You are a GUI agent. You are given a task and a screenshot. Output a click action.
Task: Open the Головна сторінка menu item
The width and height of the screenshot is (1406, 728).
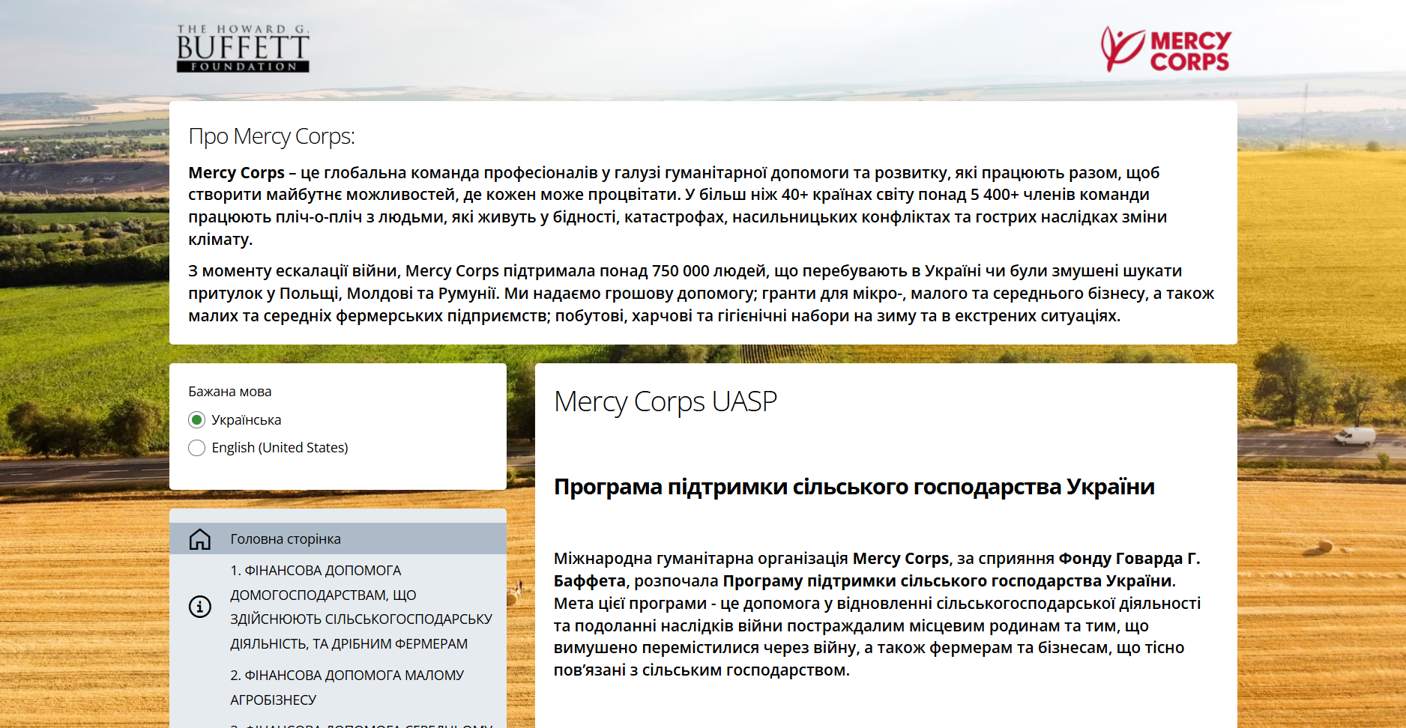coord(338,539)
